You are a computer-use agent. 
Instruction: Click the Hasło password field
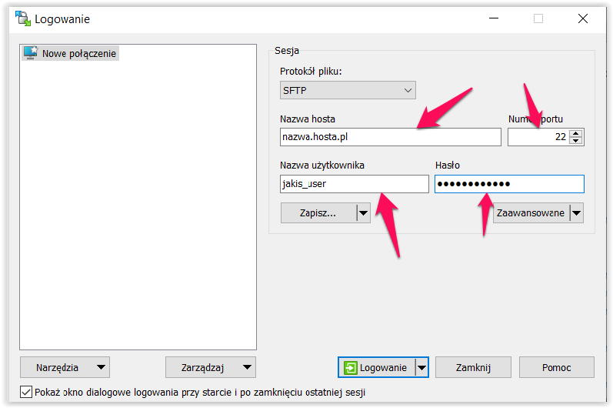point(508,184)
